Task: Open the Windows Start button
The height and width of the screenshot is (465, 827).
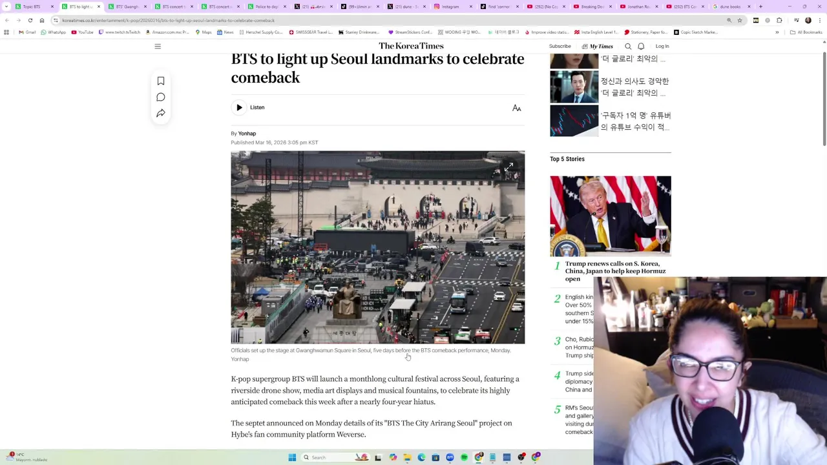Action: pyautogui.click(x=292, y=457)
